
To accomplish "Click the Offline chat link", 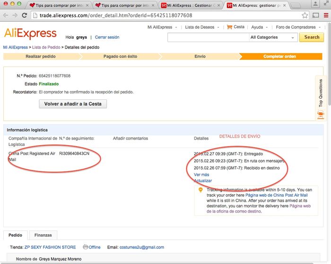I will click(x=95, y=247).
